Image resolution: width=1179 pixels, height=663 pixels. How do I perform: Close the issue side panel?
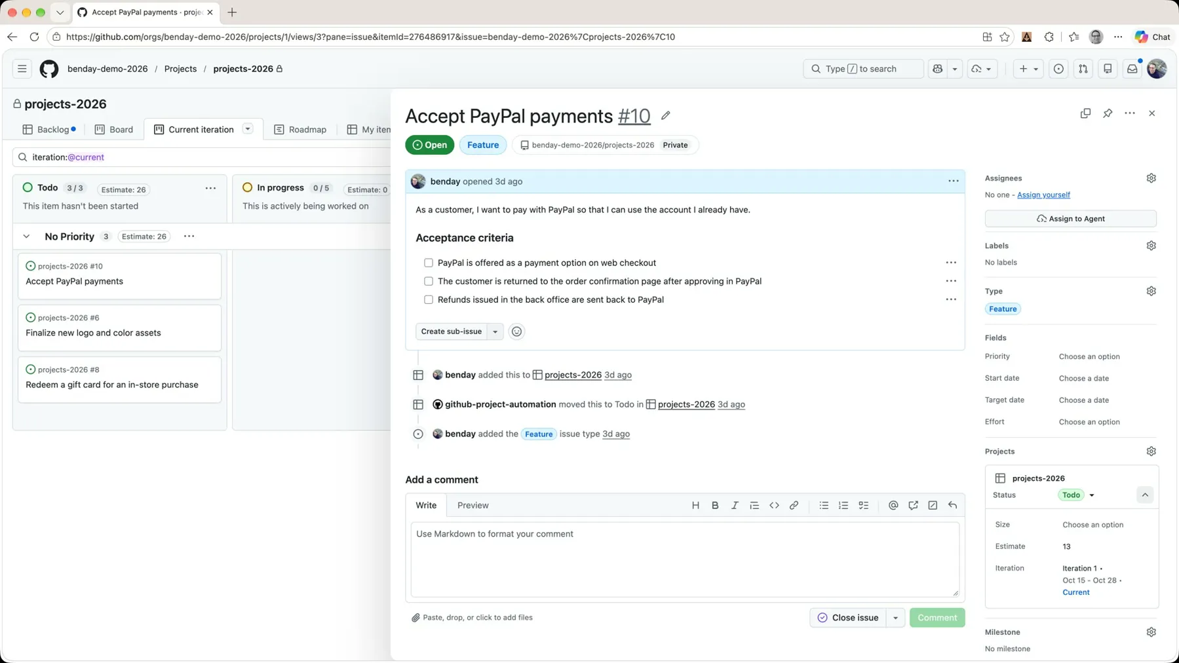point(1152,113)
